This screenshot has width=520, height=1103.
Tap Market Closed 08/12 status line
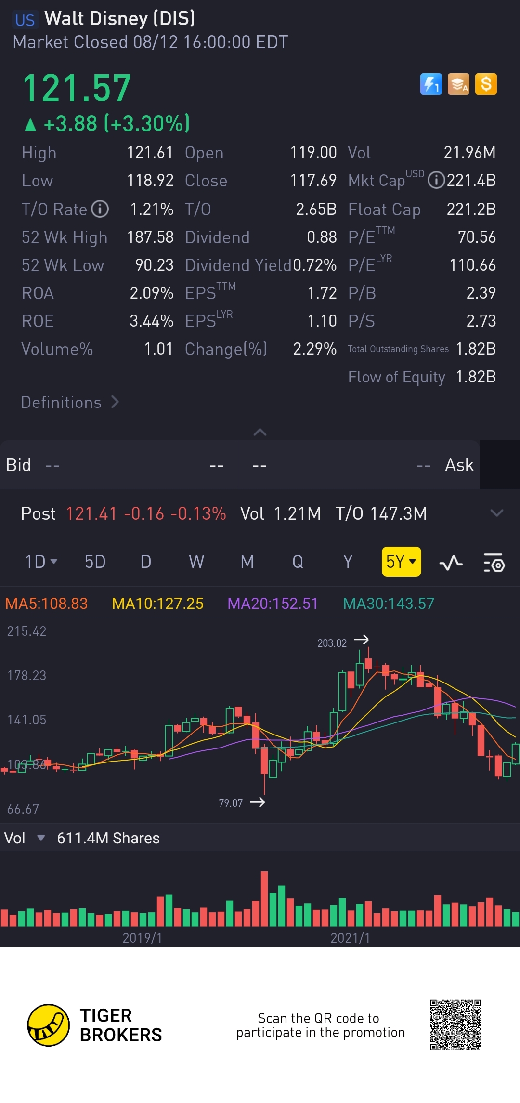pyautogui.click(x=150, y=42)
